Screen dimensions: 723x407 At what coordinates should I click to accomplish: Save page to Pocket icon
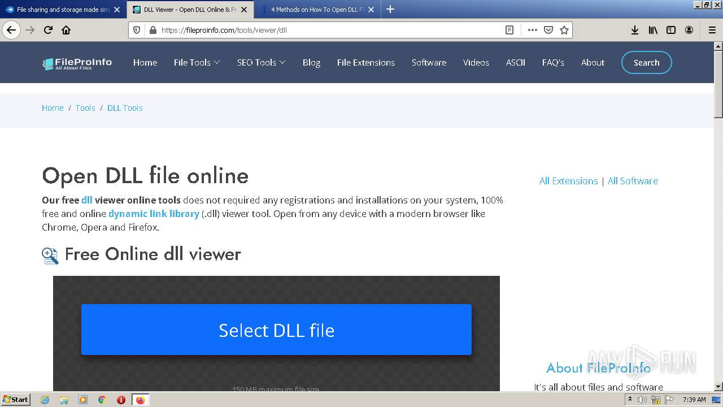click(x=548, y=30)
